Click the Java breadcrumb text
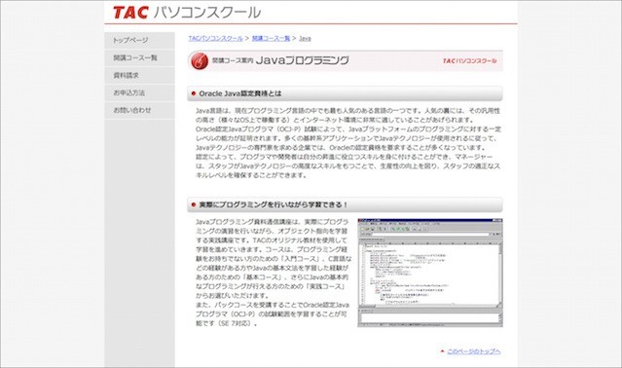622x368 pixels. click(305, 39)
